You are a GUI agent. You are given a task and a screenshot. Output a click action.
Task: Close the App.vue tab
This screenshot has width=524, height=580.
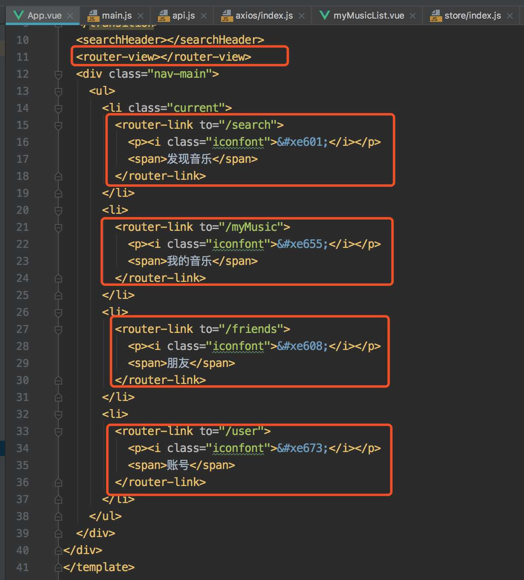70,16
